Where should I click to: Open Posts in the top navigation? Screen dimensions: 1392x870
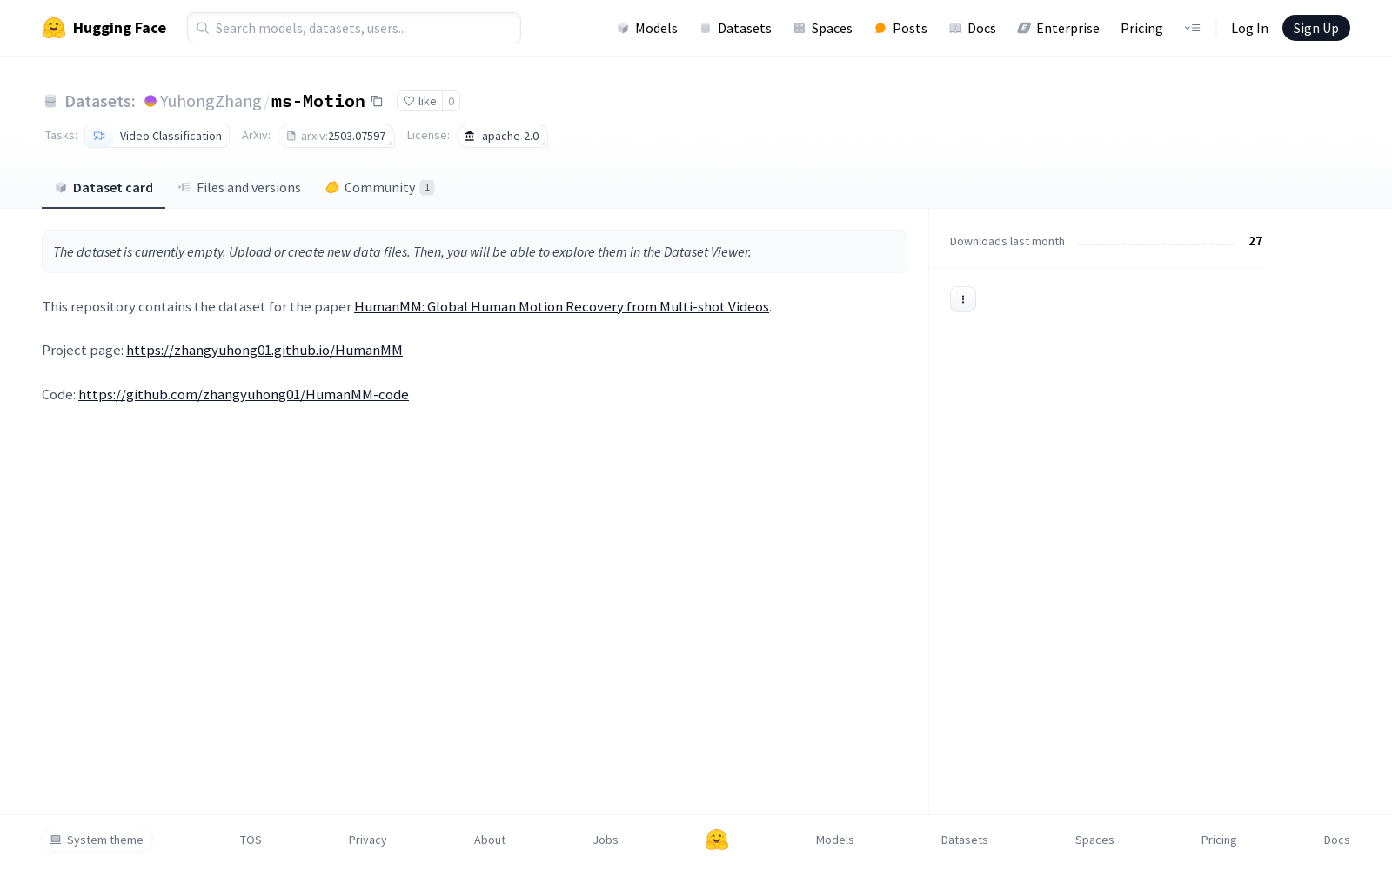click(x=901, y=28)
